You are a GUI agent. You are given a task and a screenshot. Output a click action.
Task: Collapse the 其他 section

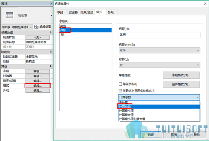pos(51,66)
